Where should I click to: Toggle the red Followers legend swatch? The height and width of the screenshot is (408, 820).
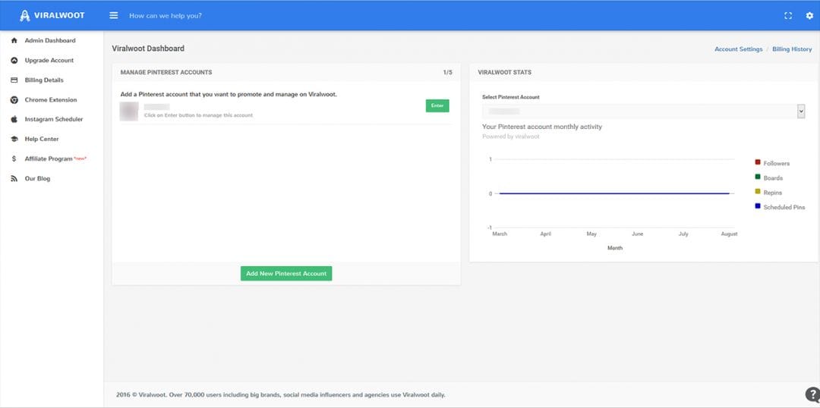click(x=758, y=163)
